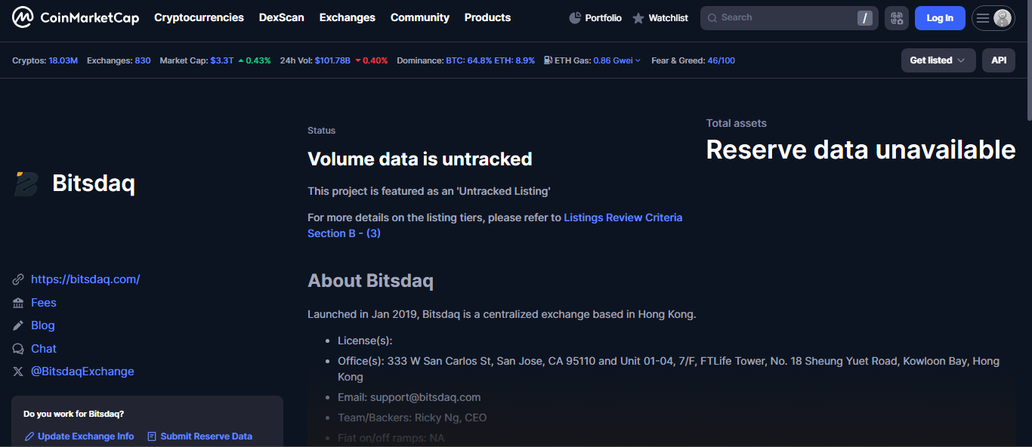
Task: Open the Blog link
Action: tap(43, 325)
